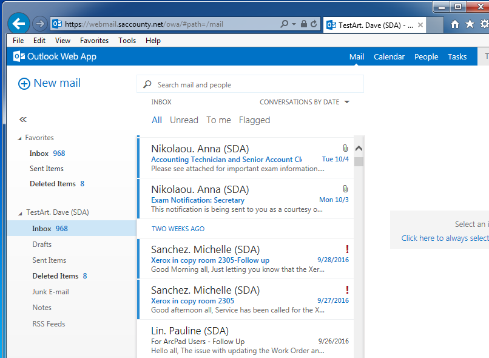Image resolution: width=489 pixels, height=358 pixels.
Task: Select the TestArt. Dave (SDA) browser tab
Action: 374,25
